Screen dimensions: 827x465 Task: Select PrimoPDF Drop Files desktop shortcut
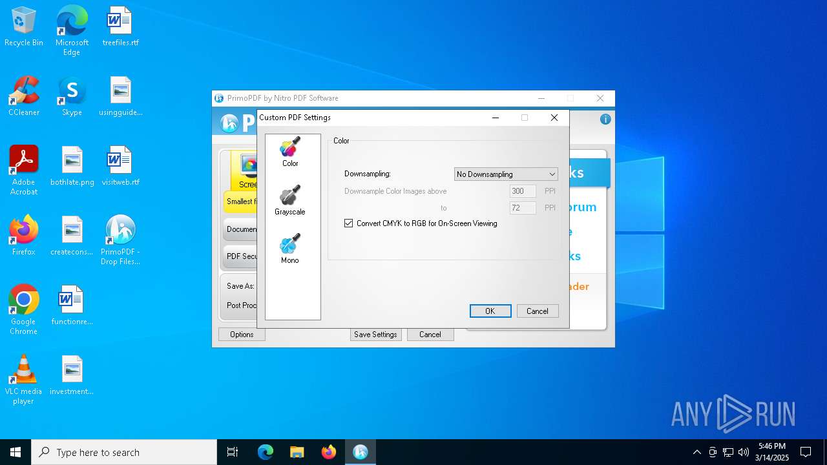pos(120,240)
